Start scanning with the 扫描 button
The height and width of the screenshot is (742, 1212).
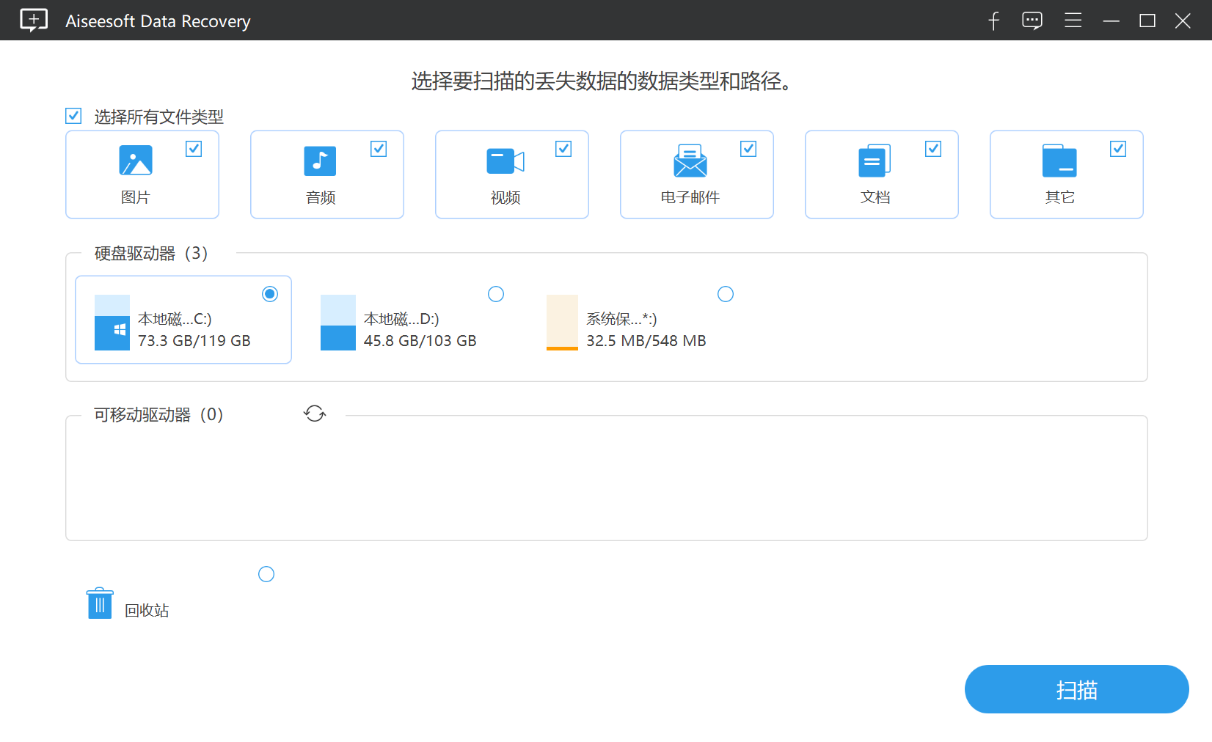[1076, 689]
